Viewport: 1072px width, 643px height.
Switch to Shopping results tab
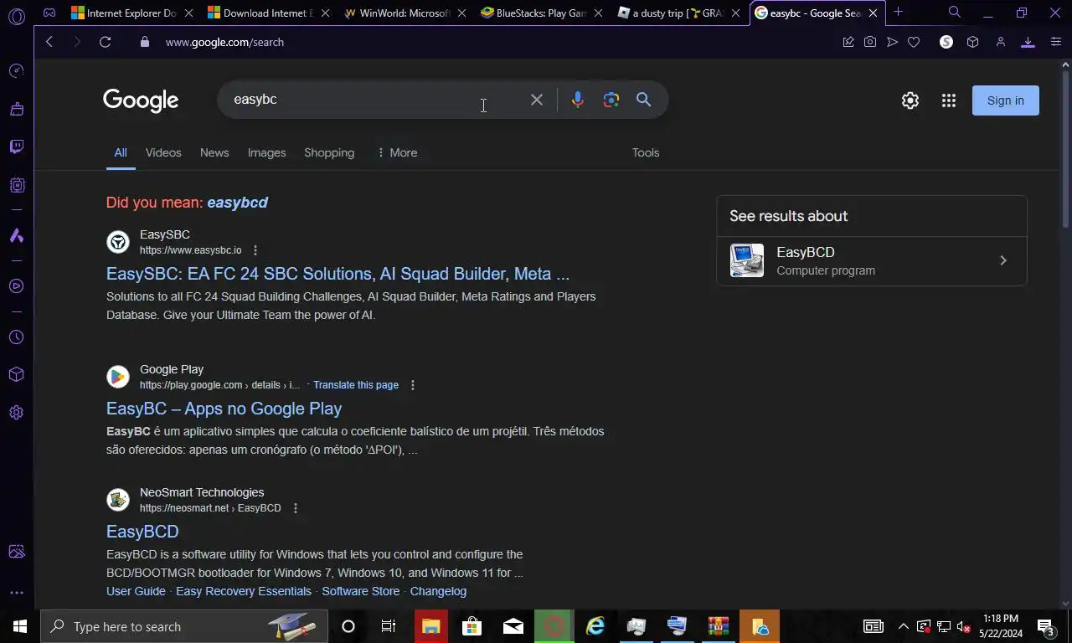[x=329, y=152]
